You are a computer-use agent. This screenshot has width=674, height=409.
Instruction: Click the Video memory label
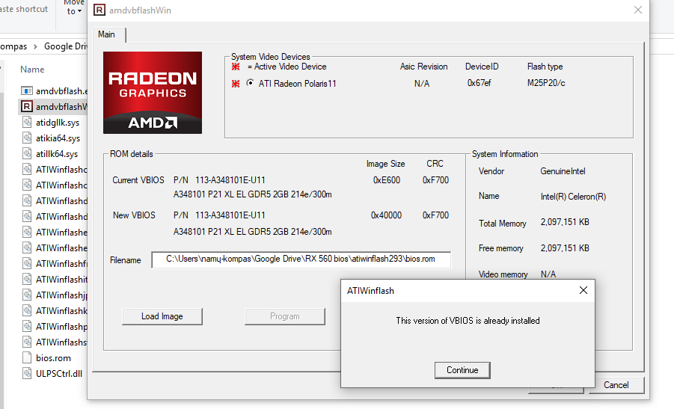503,274
